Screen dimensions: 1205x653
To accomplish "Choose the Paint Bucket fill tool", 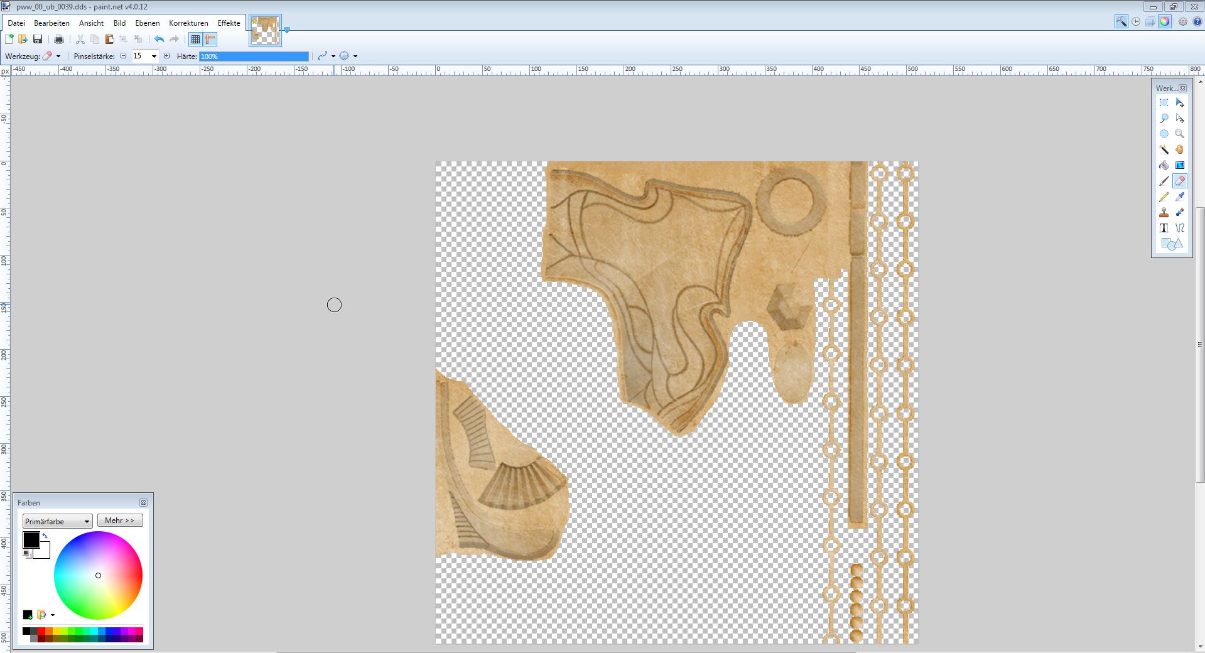I will 1164,165.
